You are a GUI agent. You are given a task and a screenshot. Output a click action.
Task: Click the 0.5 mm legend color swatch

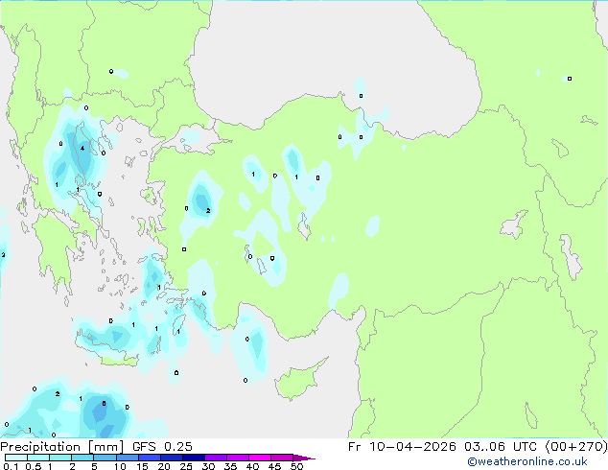point(38,458)
